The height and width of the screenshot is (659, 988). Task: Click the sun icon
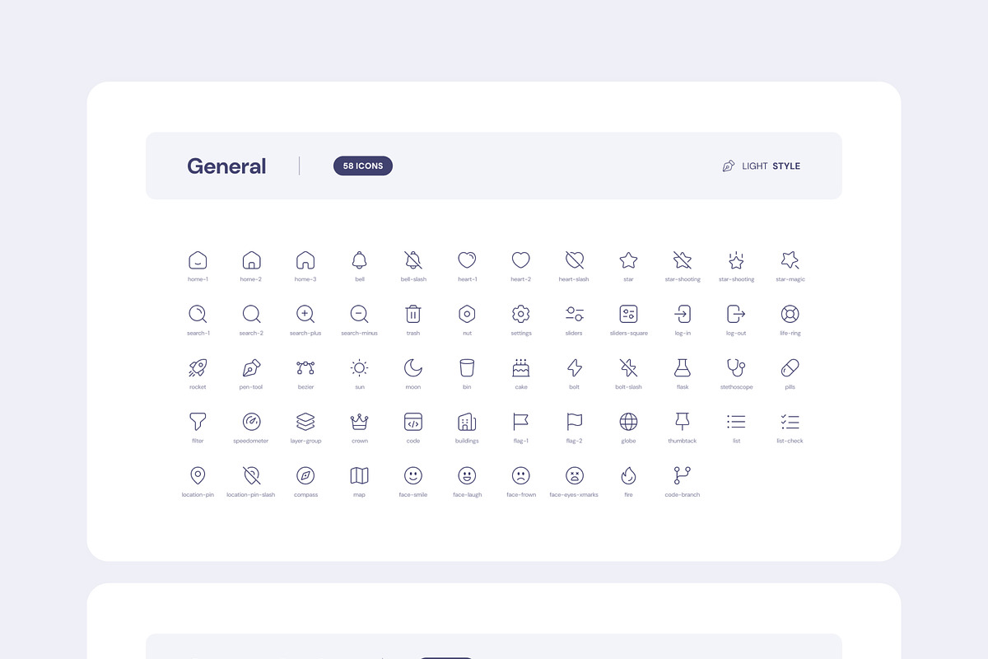(359, 368)
